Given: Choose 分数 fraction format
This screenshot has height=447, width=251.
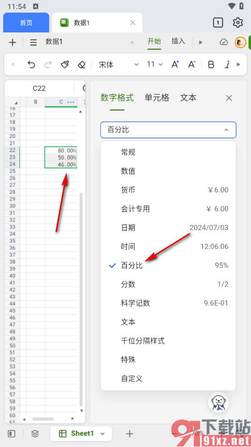Looking at the screenshot, I should point(168,284).
